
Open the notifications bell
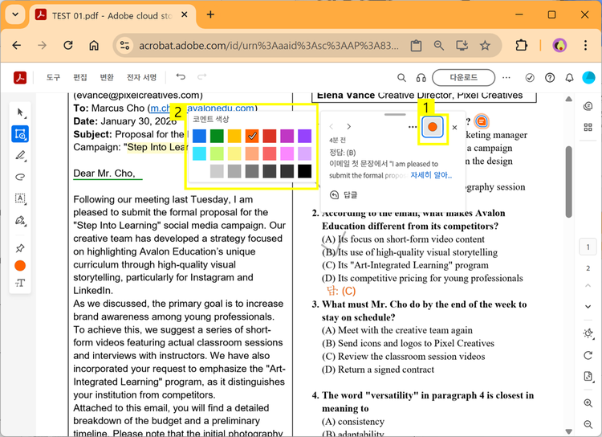click(x=569, y=78)
